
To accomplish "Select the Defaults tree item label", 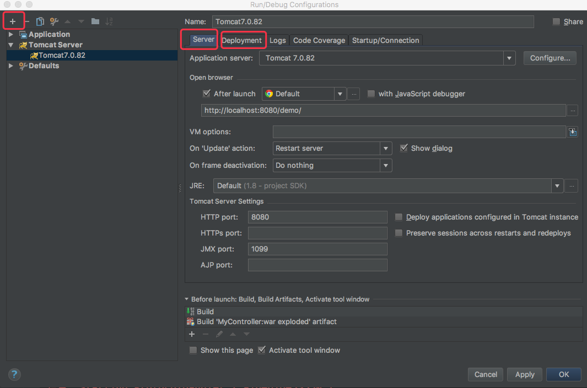I will (44, 66).
